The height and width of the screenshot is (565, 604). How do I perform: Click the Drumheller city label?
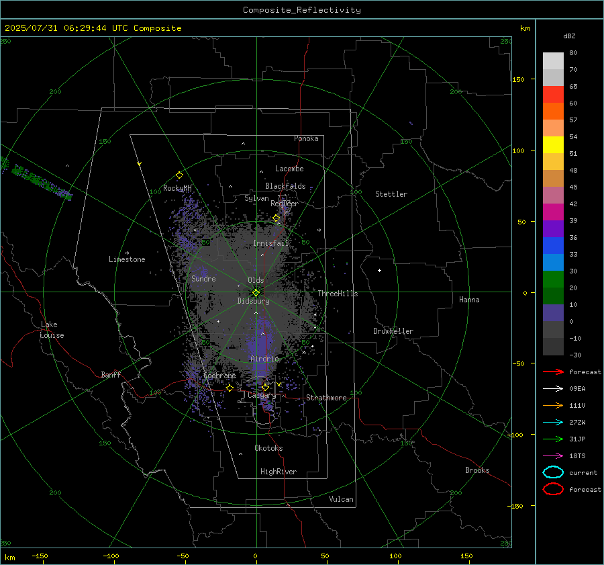point(393,331)
